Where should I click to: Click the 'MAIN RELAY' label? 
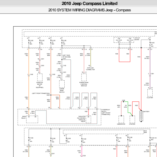24,117
